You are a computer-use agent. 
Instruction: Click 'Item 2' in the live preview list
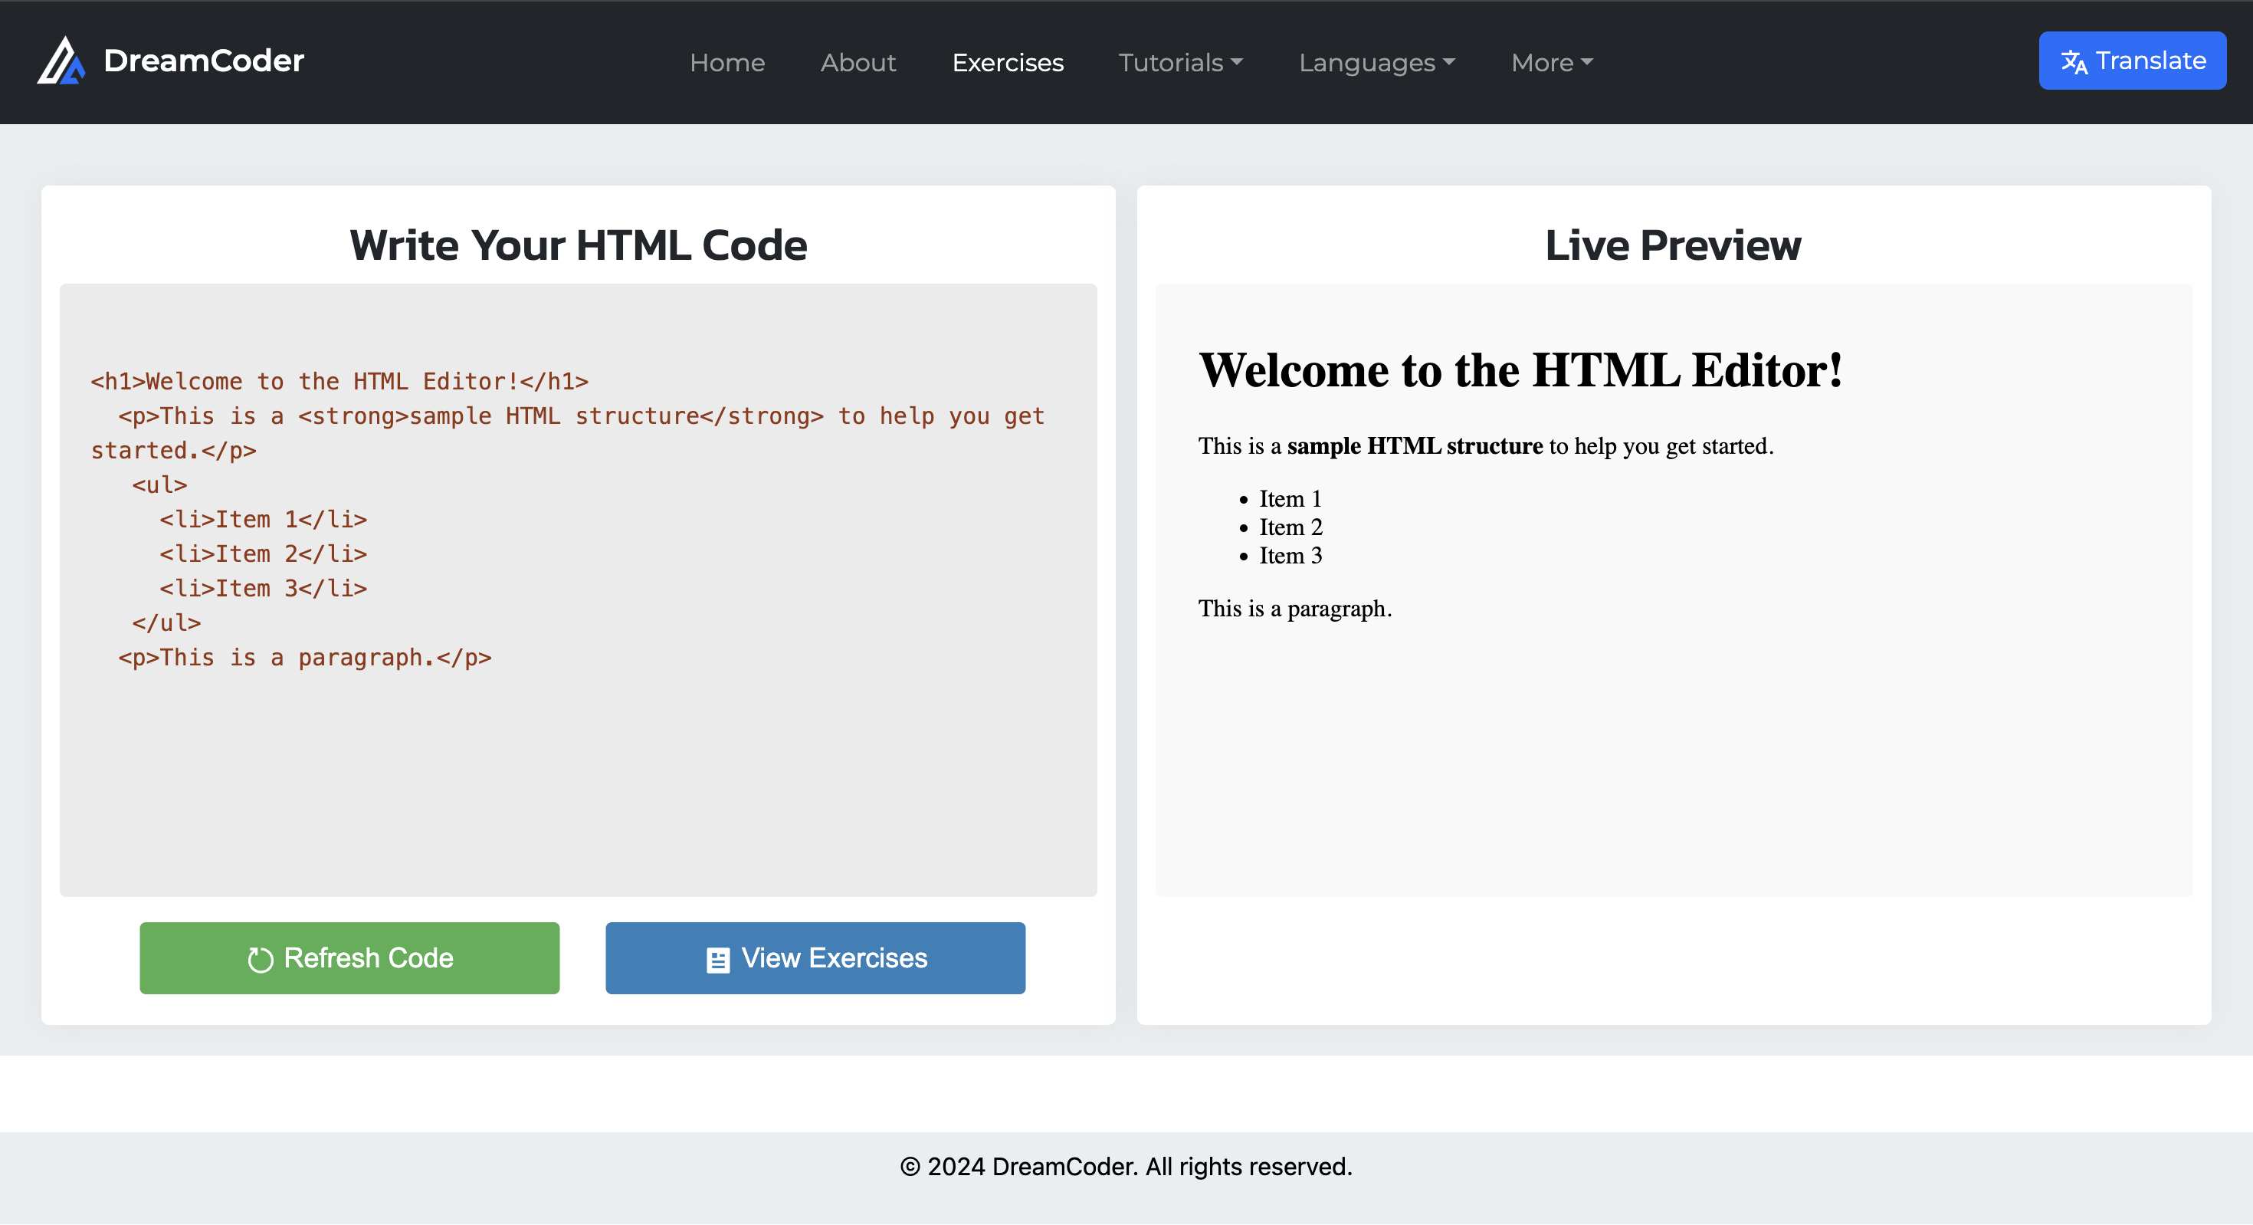point(1291,527)
